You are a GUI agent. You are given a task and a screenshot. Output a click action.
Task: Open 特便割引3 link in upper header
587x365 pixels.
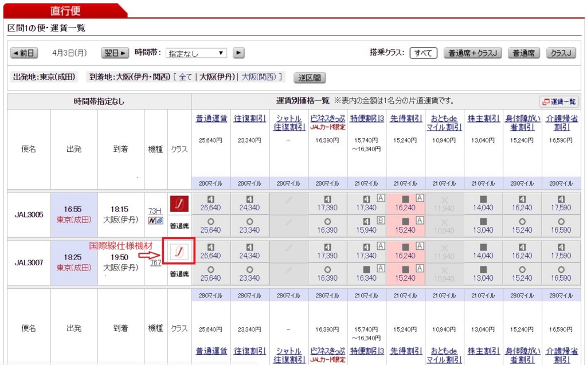(x=367, y=119)
